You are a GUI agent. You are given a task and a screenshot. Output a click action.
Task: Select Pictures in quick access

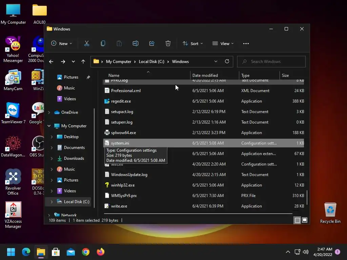coord(71,77)
